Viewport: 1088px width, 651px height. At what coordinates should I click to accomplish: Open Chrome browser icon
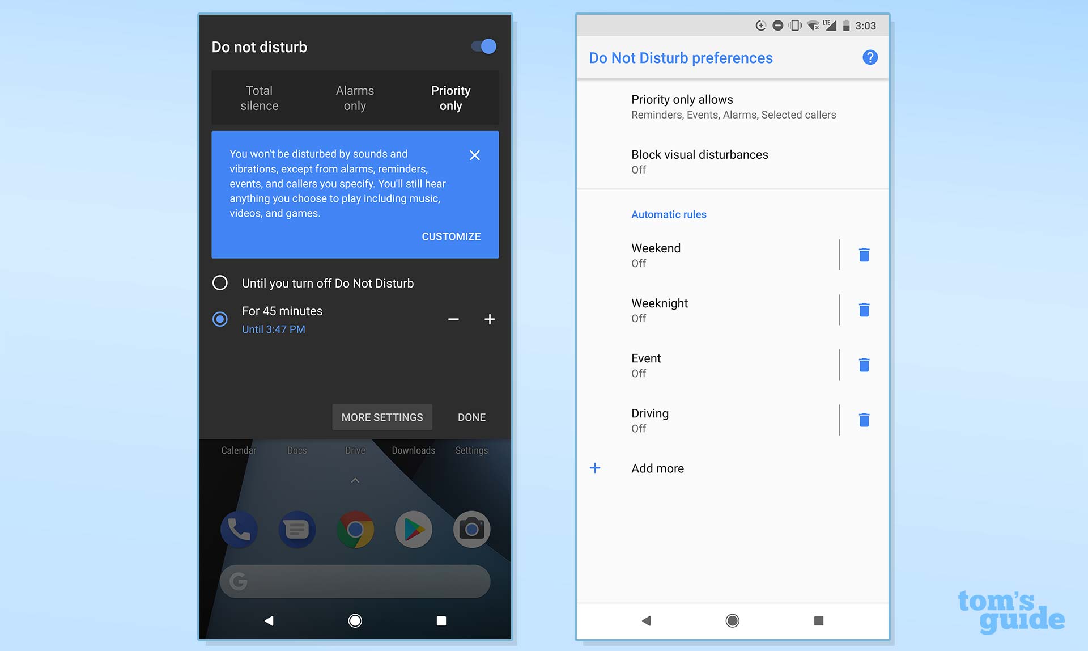point(355,529)
